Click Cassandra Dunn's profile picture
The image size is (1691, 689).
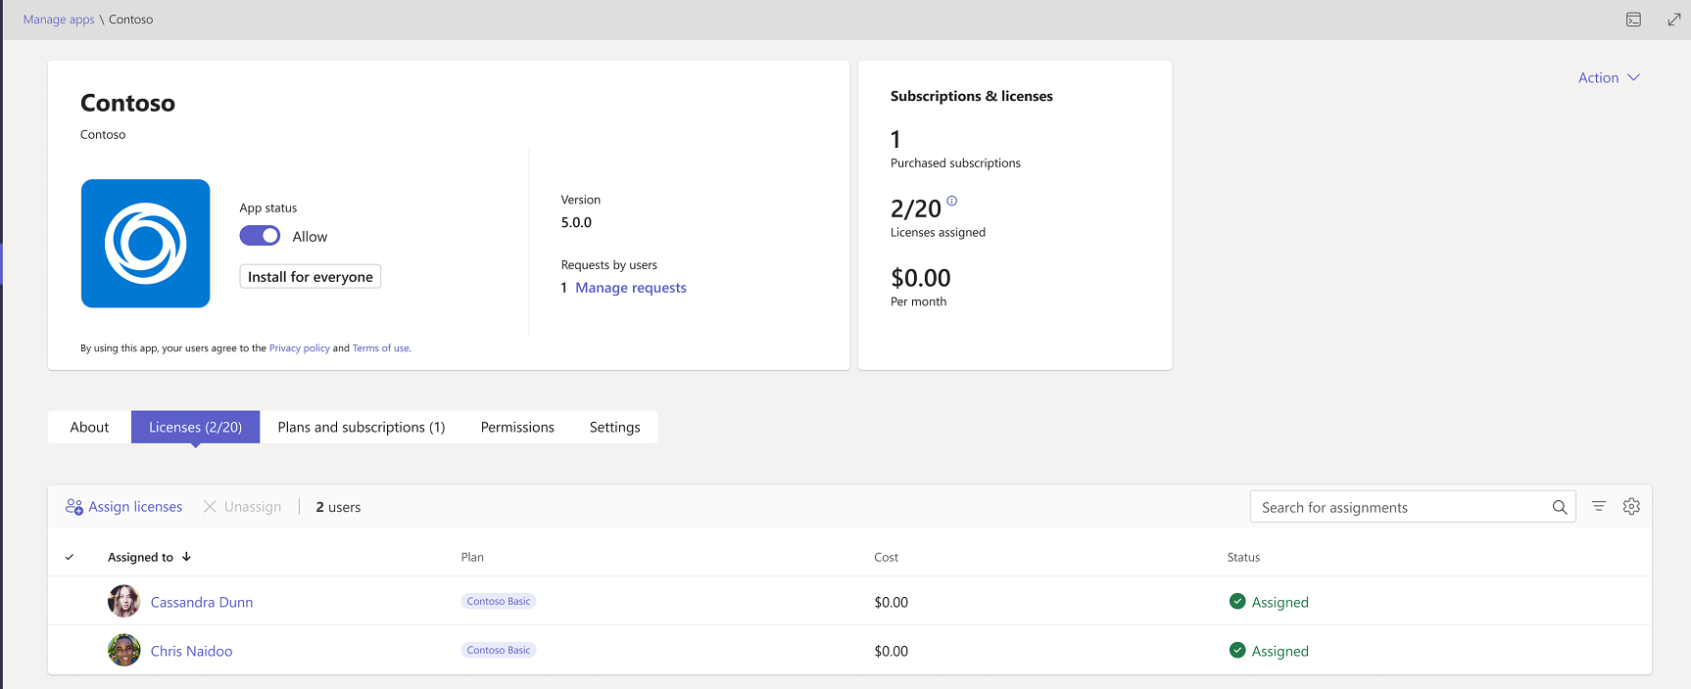point(123,602)
